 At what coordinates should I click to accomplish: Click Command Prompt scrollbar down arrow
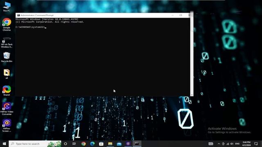point(192,94)
